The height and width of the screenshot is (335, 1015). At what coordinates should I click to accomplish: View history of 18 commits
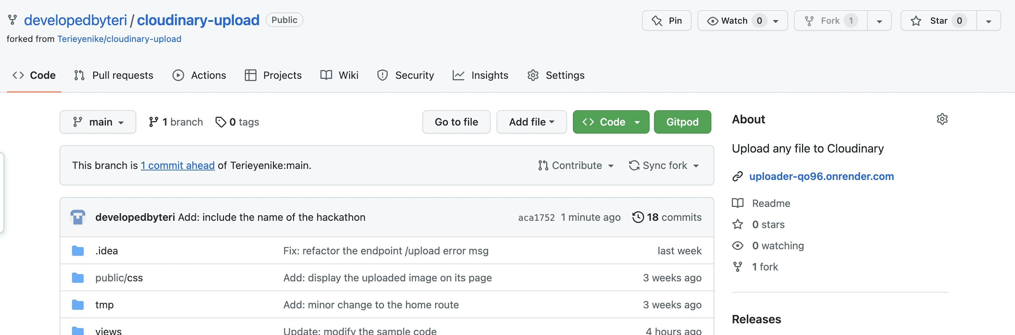(x=667, y=217)
